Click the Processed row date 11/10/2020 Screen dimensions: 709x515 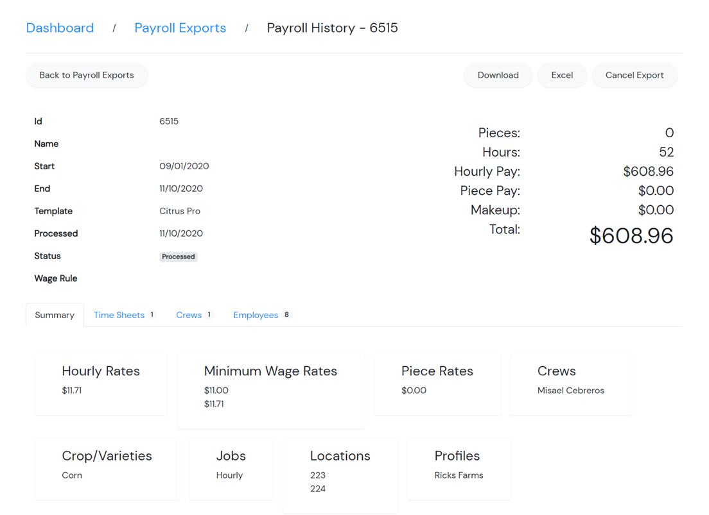181,233
